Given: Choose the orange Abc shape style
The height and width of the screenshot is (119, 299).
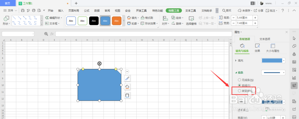Looking at the screenshot, I should pos(117,21).
